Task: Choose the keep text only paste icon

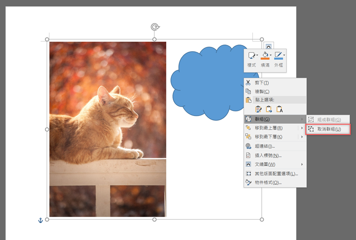Action: [279, 109]
